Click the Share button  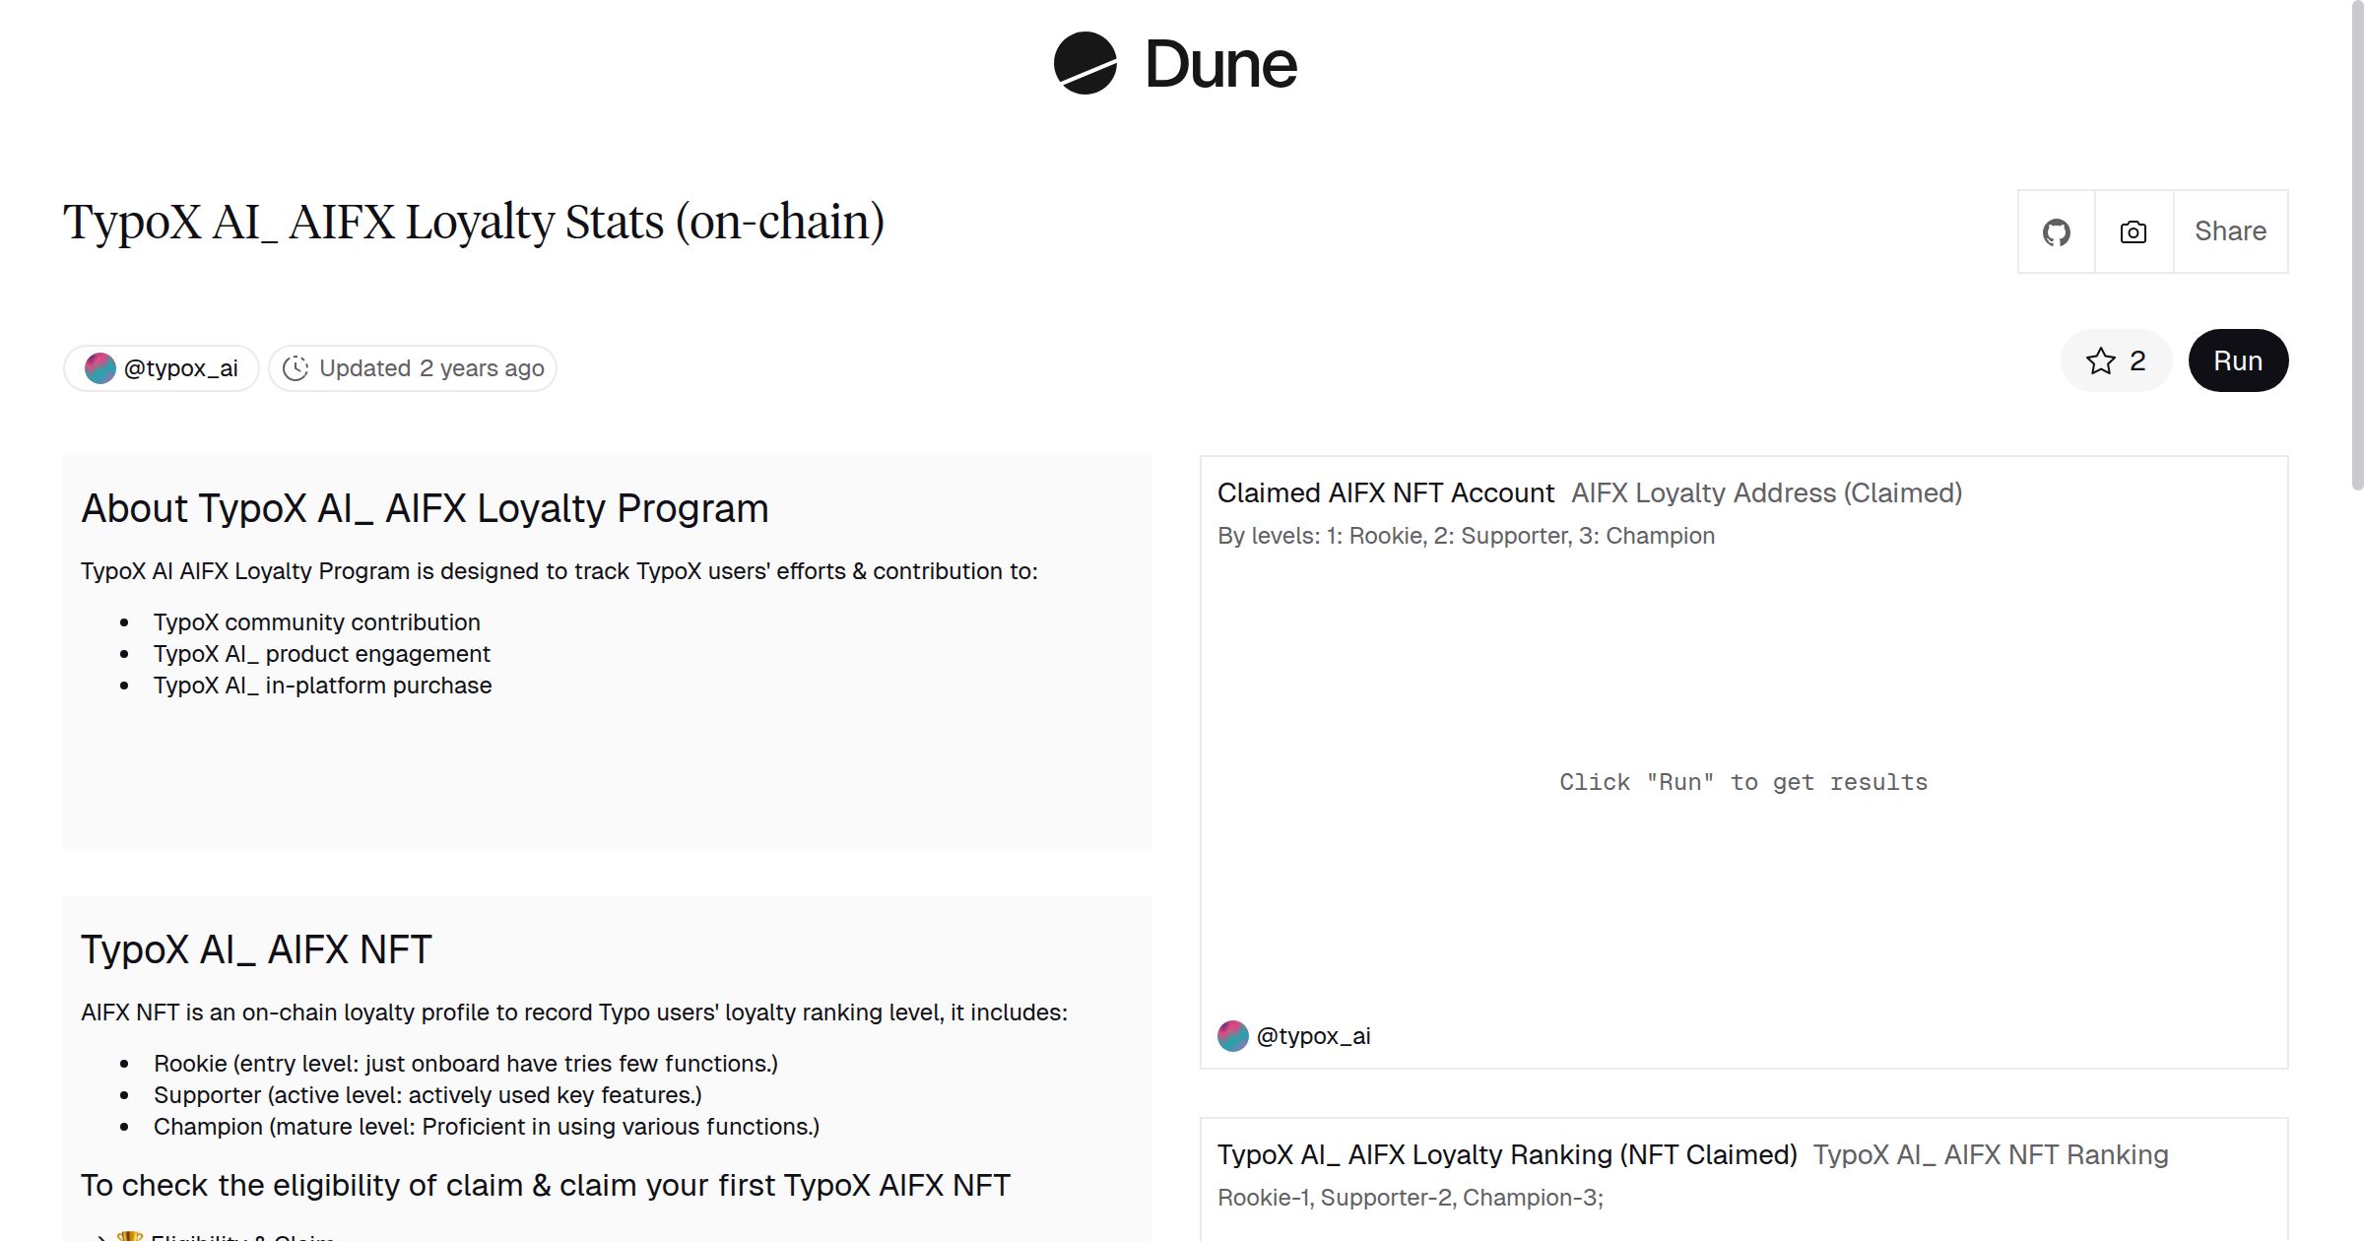2230,231
